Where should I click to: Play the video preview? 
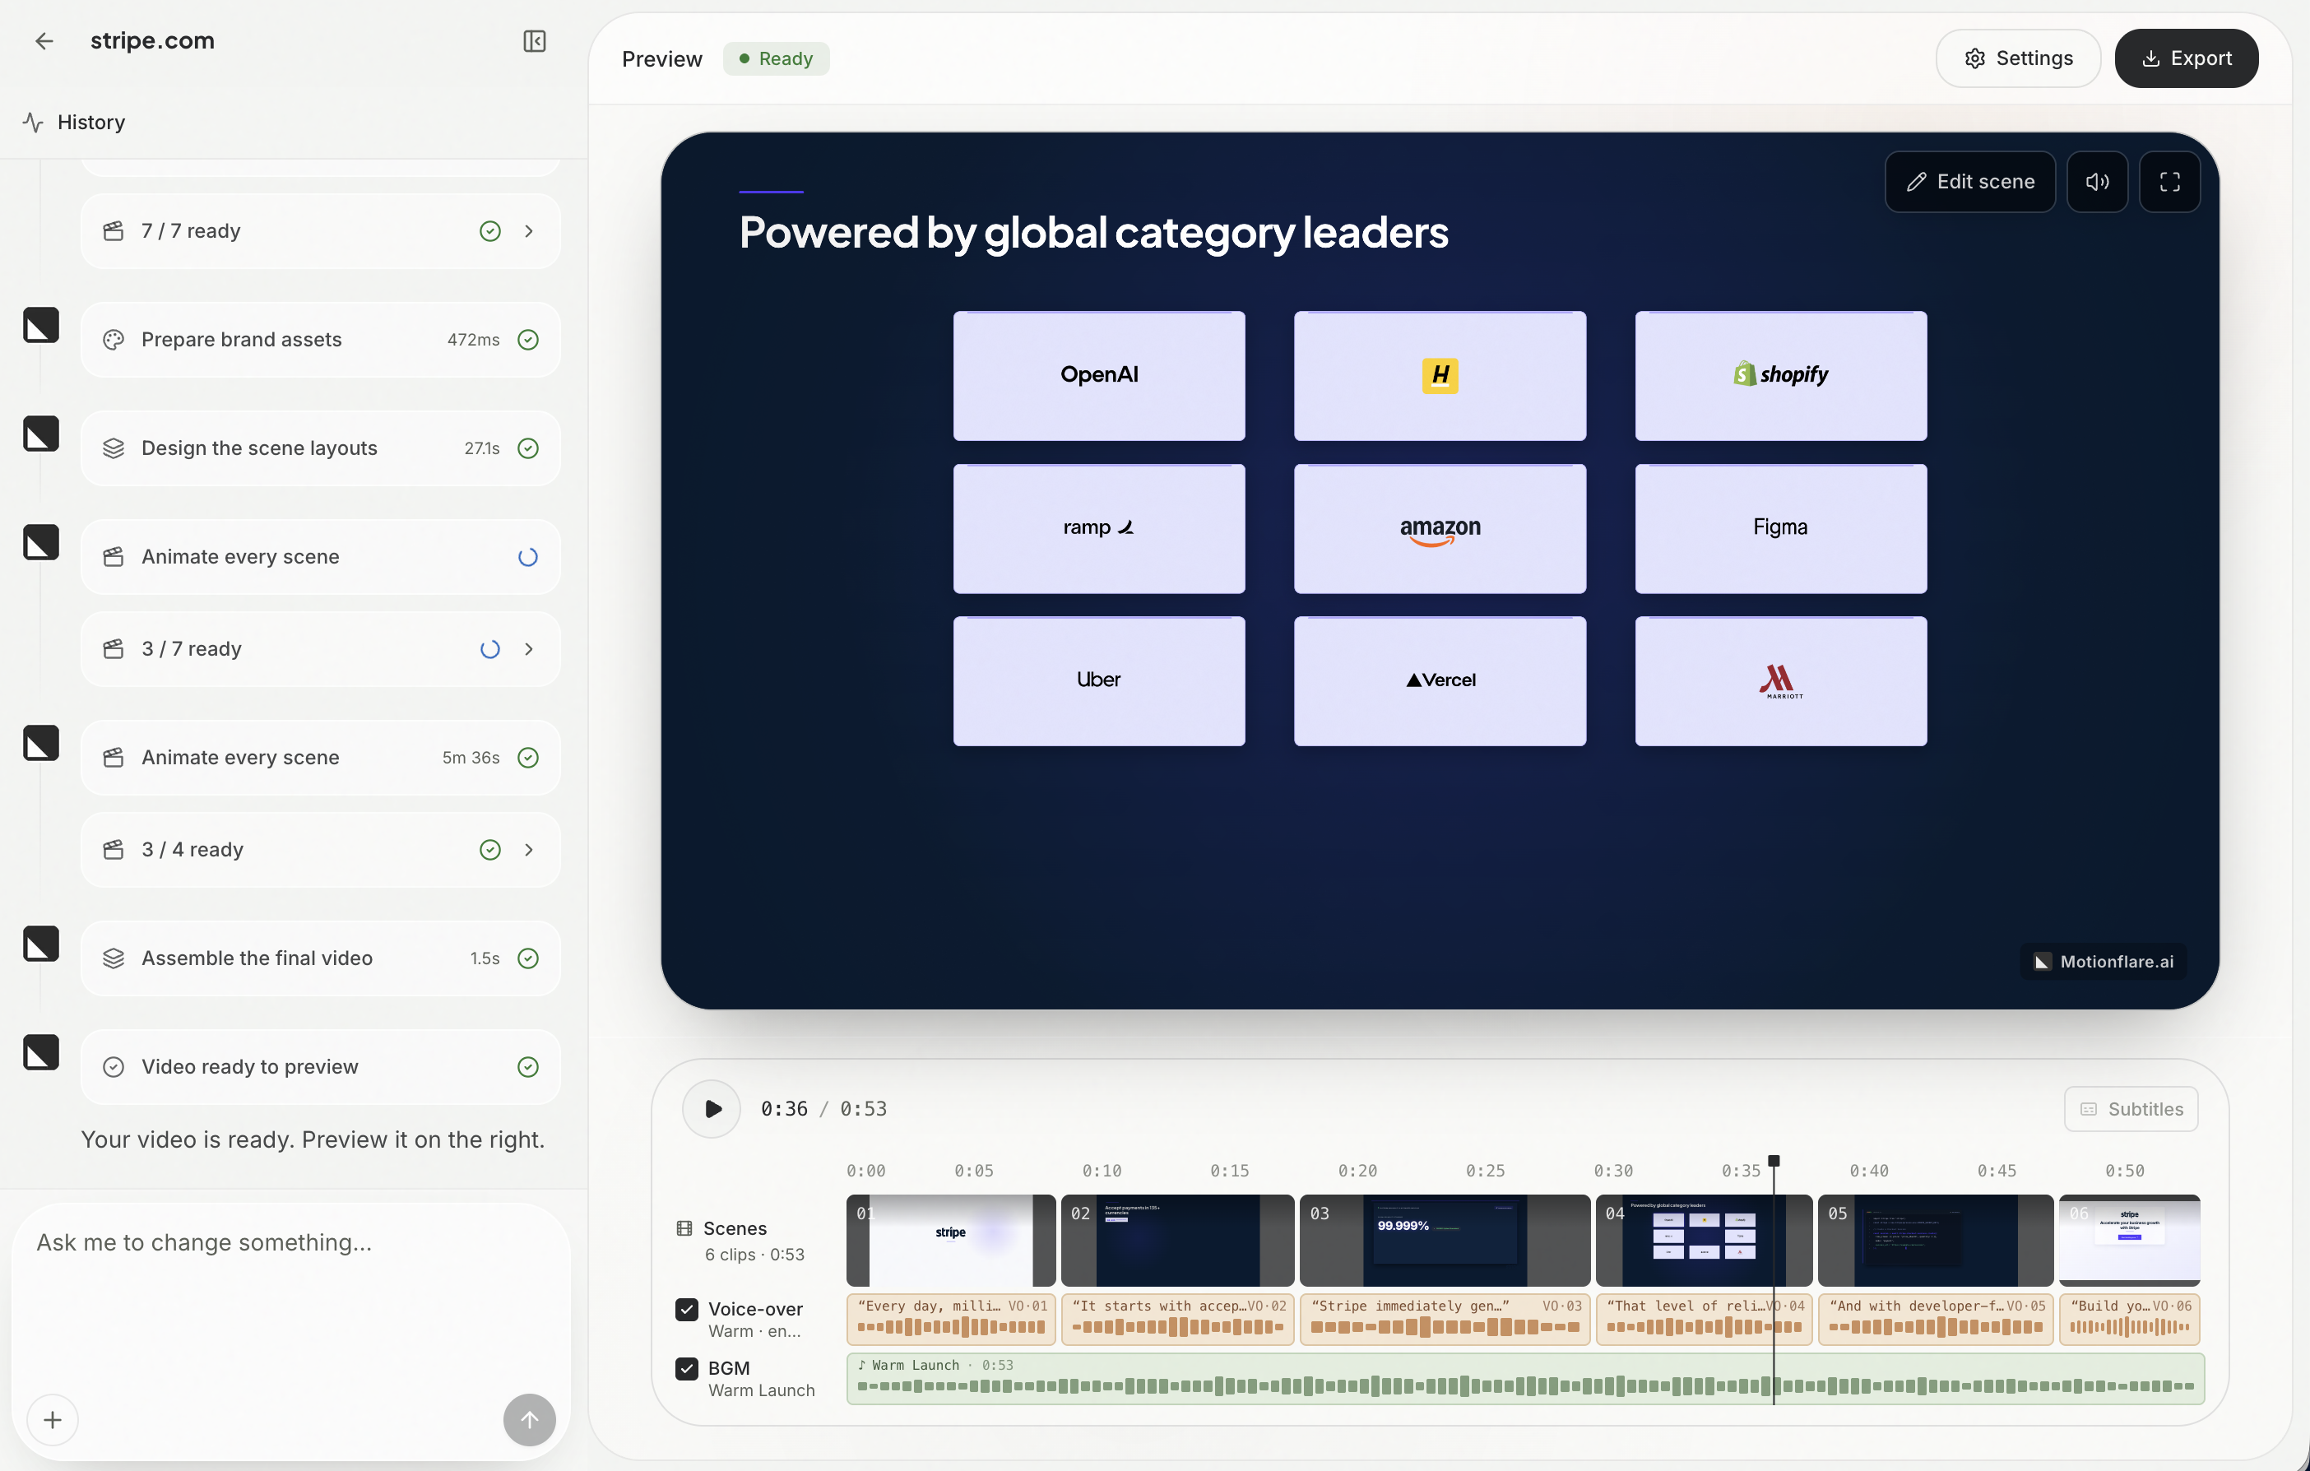(712, 1109)
